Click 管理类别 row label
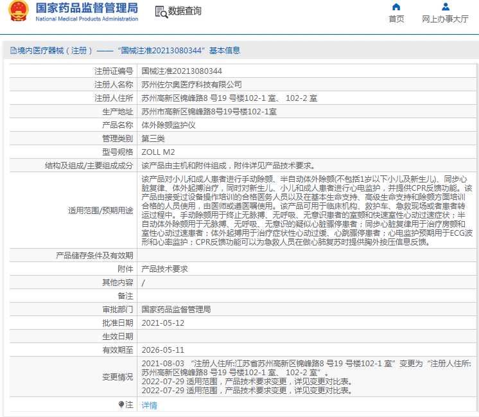The height and width of the screenshot is (417, 479). pyautogui.click(x=118, y=139)
